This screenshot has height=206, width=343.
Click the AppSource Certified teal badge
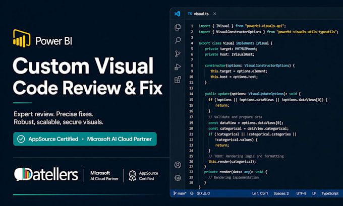point(85,139)
